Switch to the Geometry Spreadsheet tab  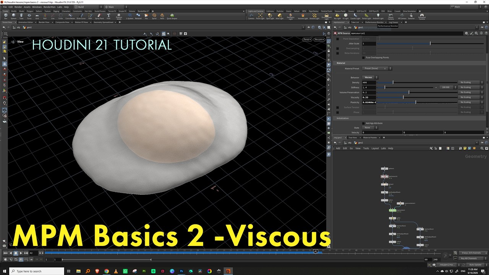tap(104, 22)
